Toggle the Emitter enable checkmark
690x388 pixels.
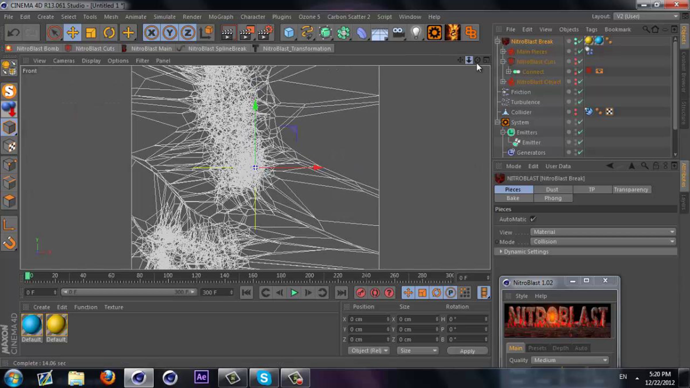580,142
